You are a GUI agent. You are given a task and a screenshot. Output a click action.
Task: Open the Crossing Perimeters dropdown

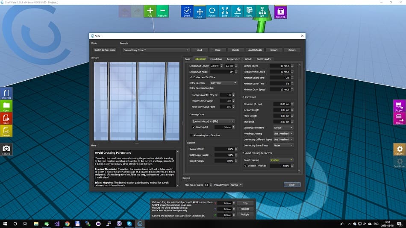283,128
